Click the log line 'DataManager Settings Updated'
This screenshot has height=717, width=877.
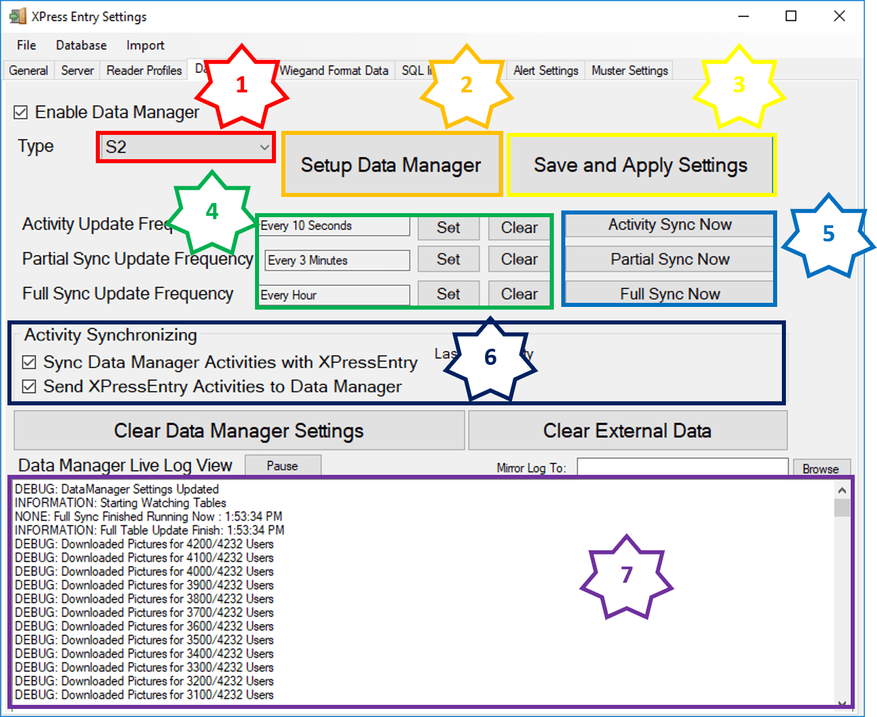117,489
